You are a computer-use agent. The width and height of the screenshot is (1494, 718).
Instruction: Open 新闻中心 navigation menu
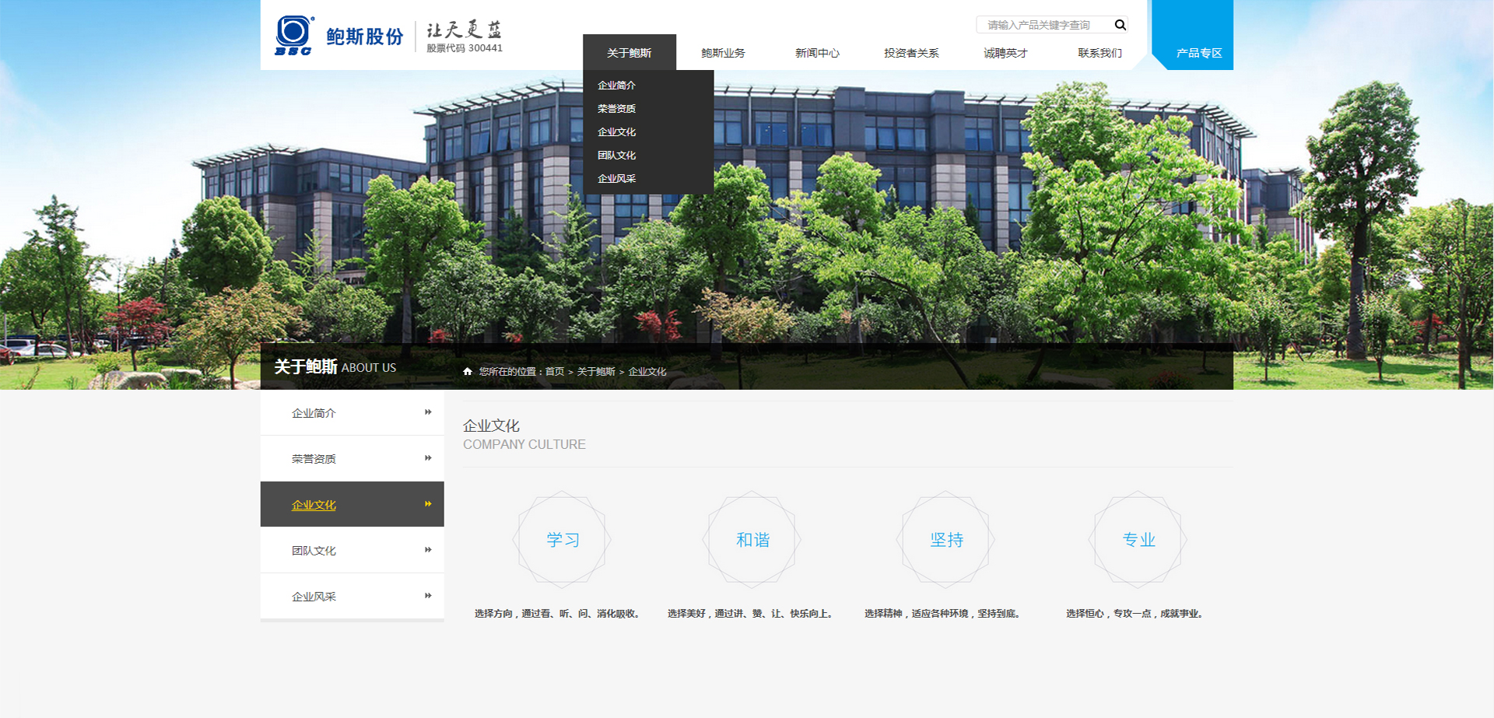click(x=817, y=53)
